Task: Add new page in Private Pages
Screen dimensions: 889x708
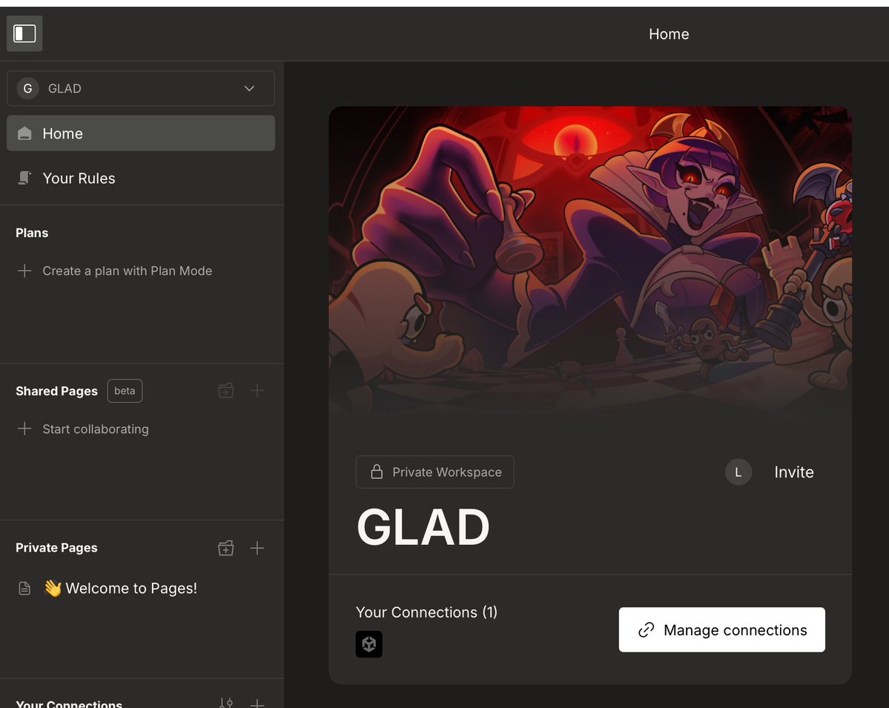Action: point(257,548)
